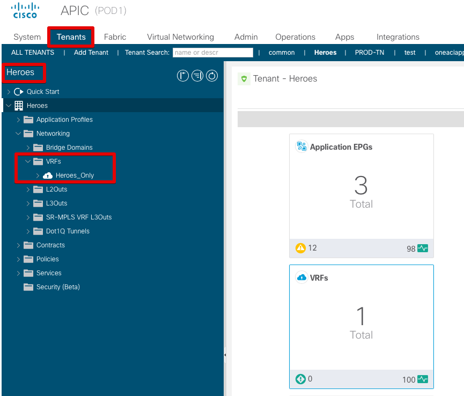Open the PROD-TN tenant link
Screen dimensions: 464x396
point(370,53)
